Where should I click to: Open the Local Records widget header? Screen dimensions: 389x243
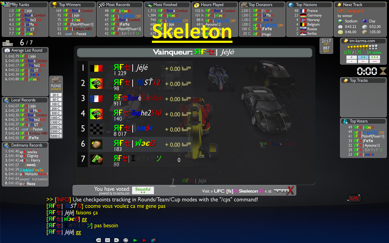[25, 100]
